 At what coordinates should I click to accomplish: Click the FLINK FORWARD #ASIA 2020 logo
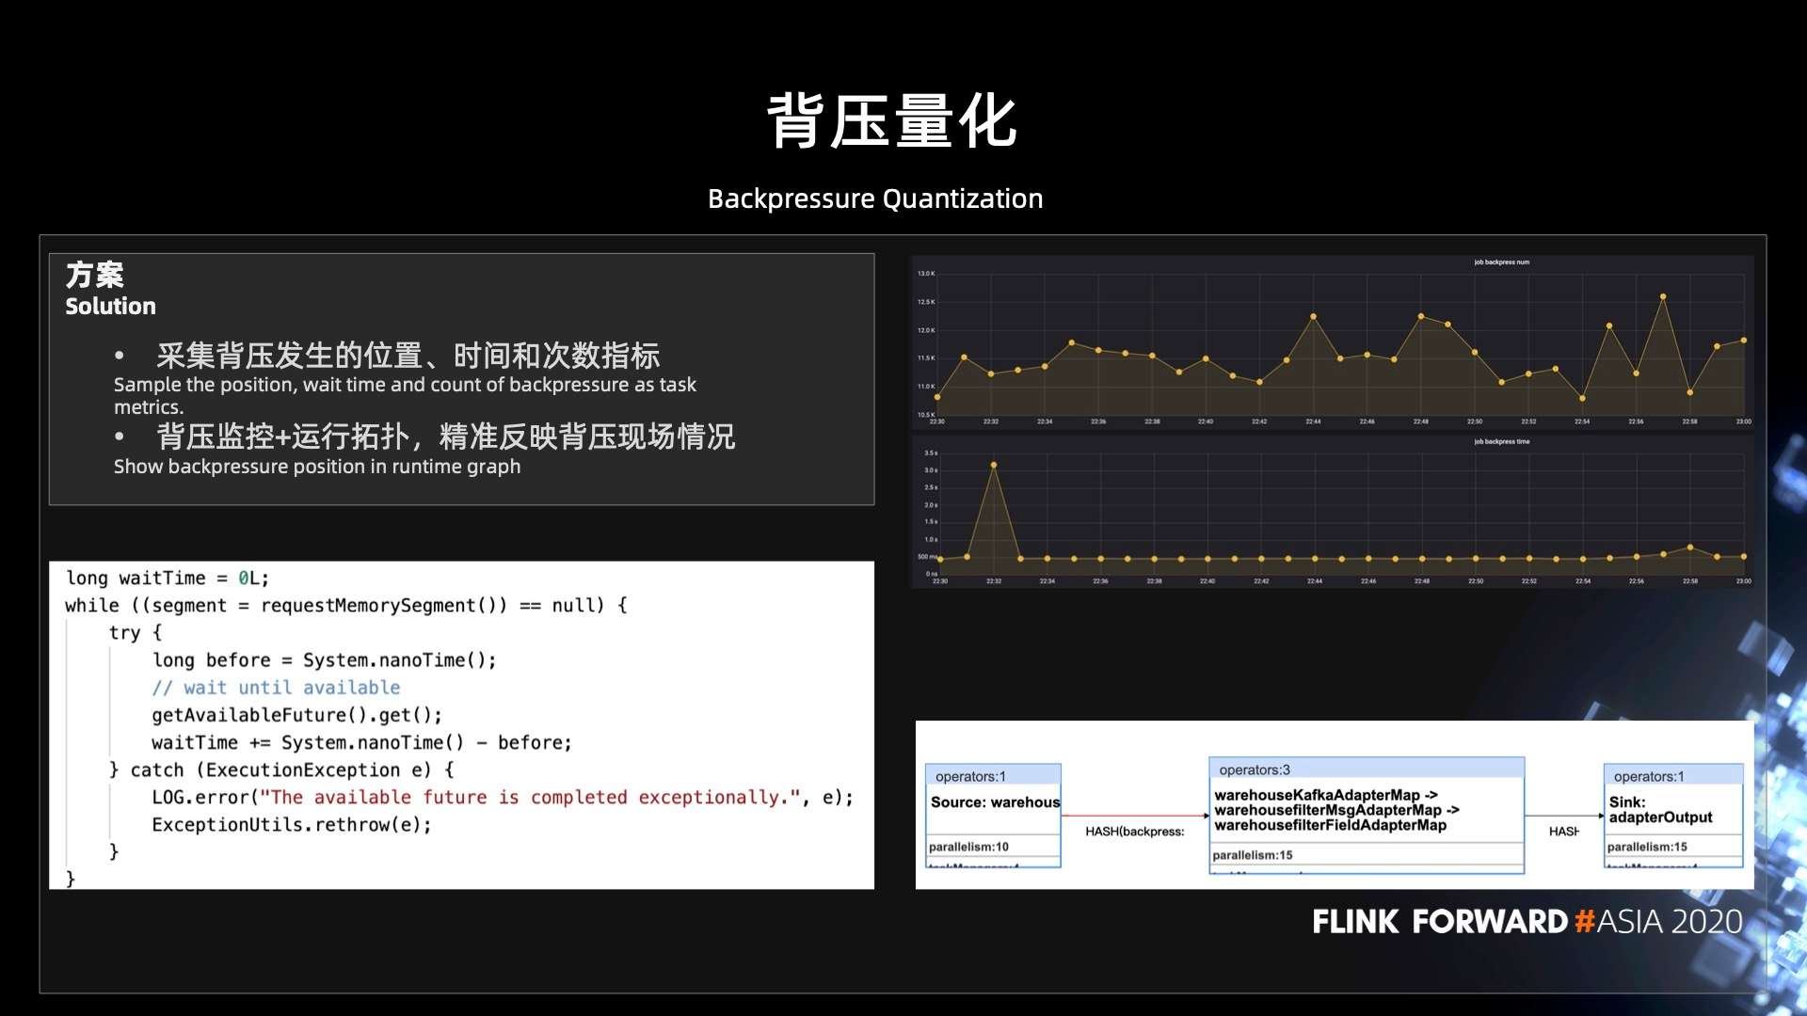[1527, 921]
